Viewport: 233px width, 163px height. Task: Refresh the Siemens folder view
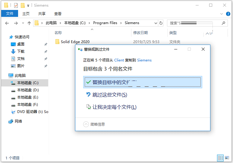coord(161,23)
